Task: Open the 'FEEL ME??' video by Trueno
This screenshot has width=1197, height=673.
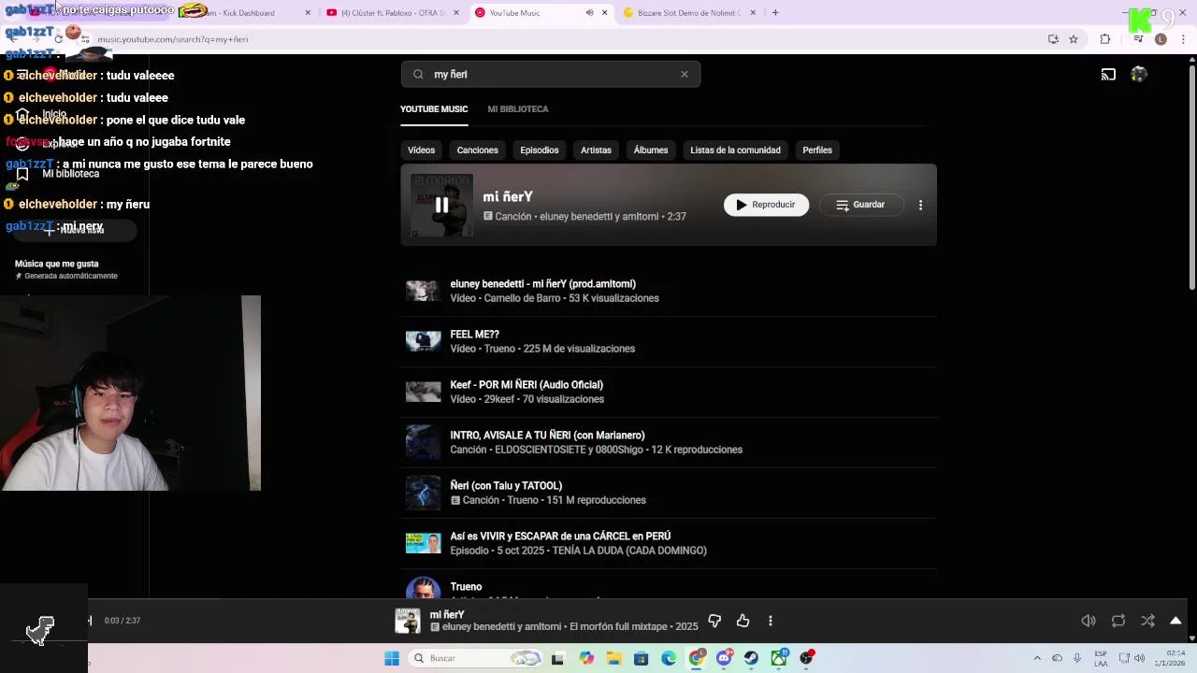Action: click(669, 341)
